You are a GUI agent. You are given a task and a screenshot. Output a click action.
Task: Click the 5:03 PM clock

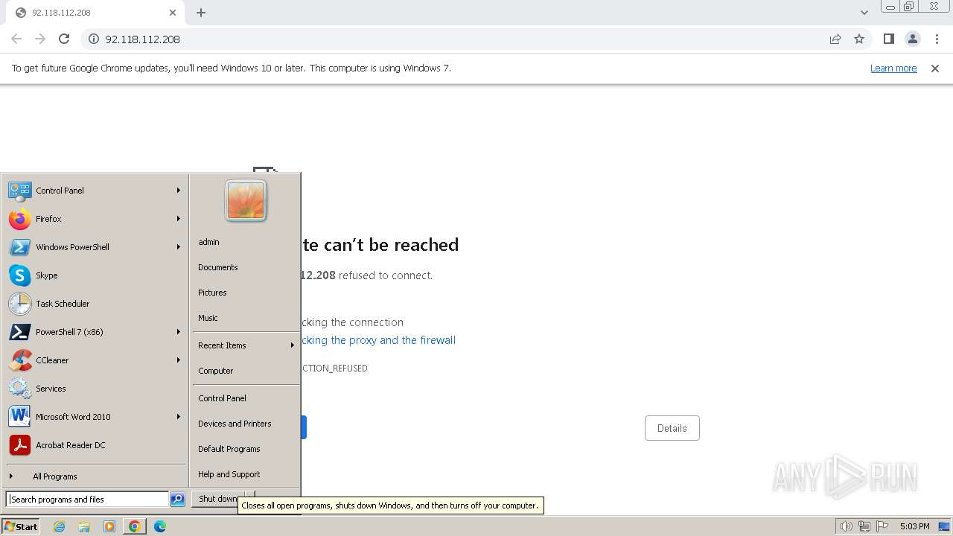[914, 526]
